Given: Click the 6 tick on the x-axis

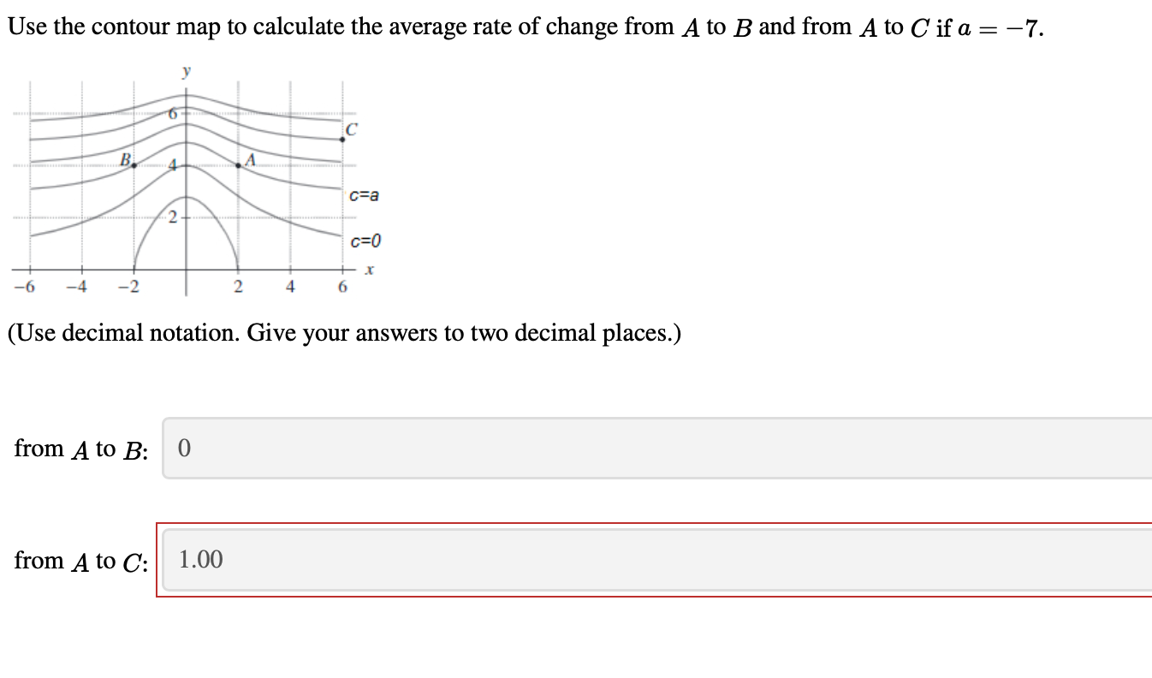Looking at the screenshot, I should (x=344, y=286).
